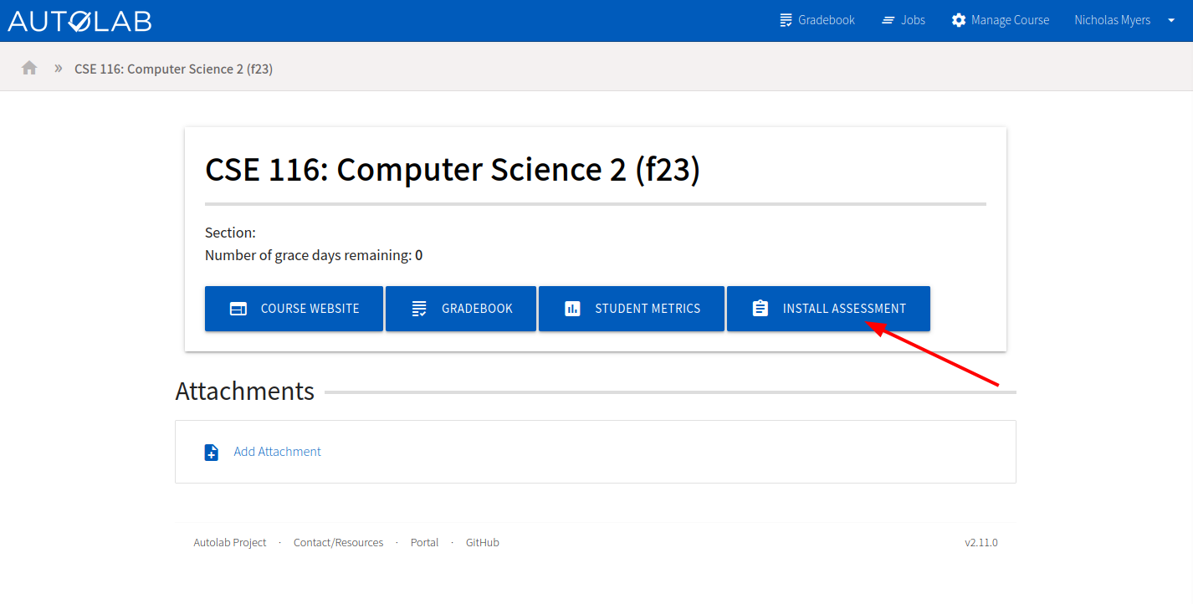
Task: Select the INSTALL ASSESSMENT button
Action: 828,309
